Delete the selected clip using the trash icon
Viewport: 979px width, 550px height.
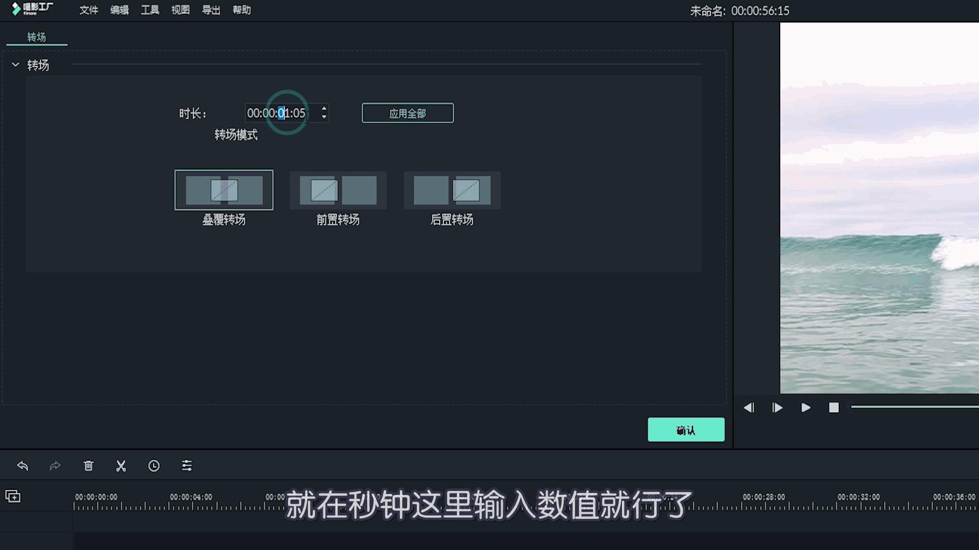[88, 465]
